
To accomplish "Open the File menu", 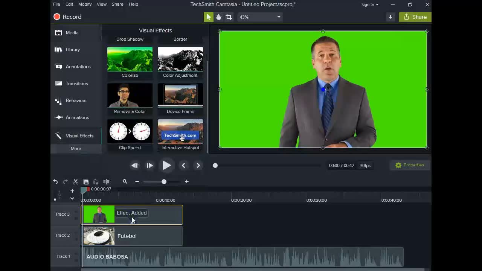I will [56, 4].
